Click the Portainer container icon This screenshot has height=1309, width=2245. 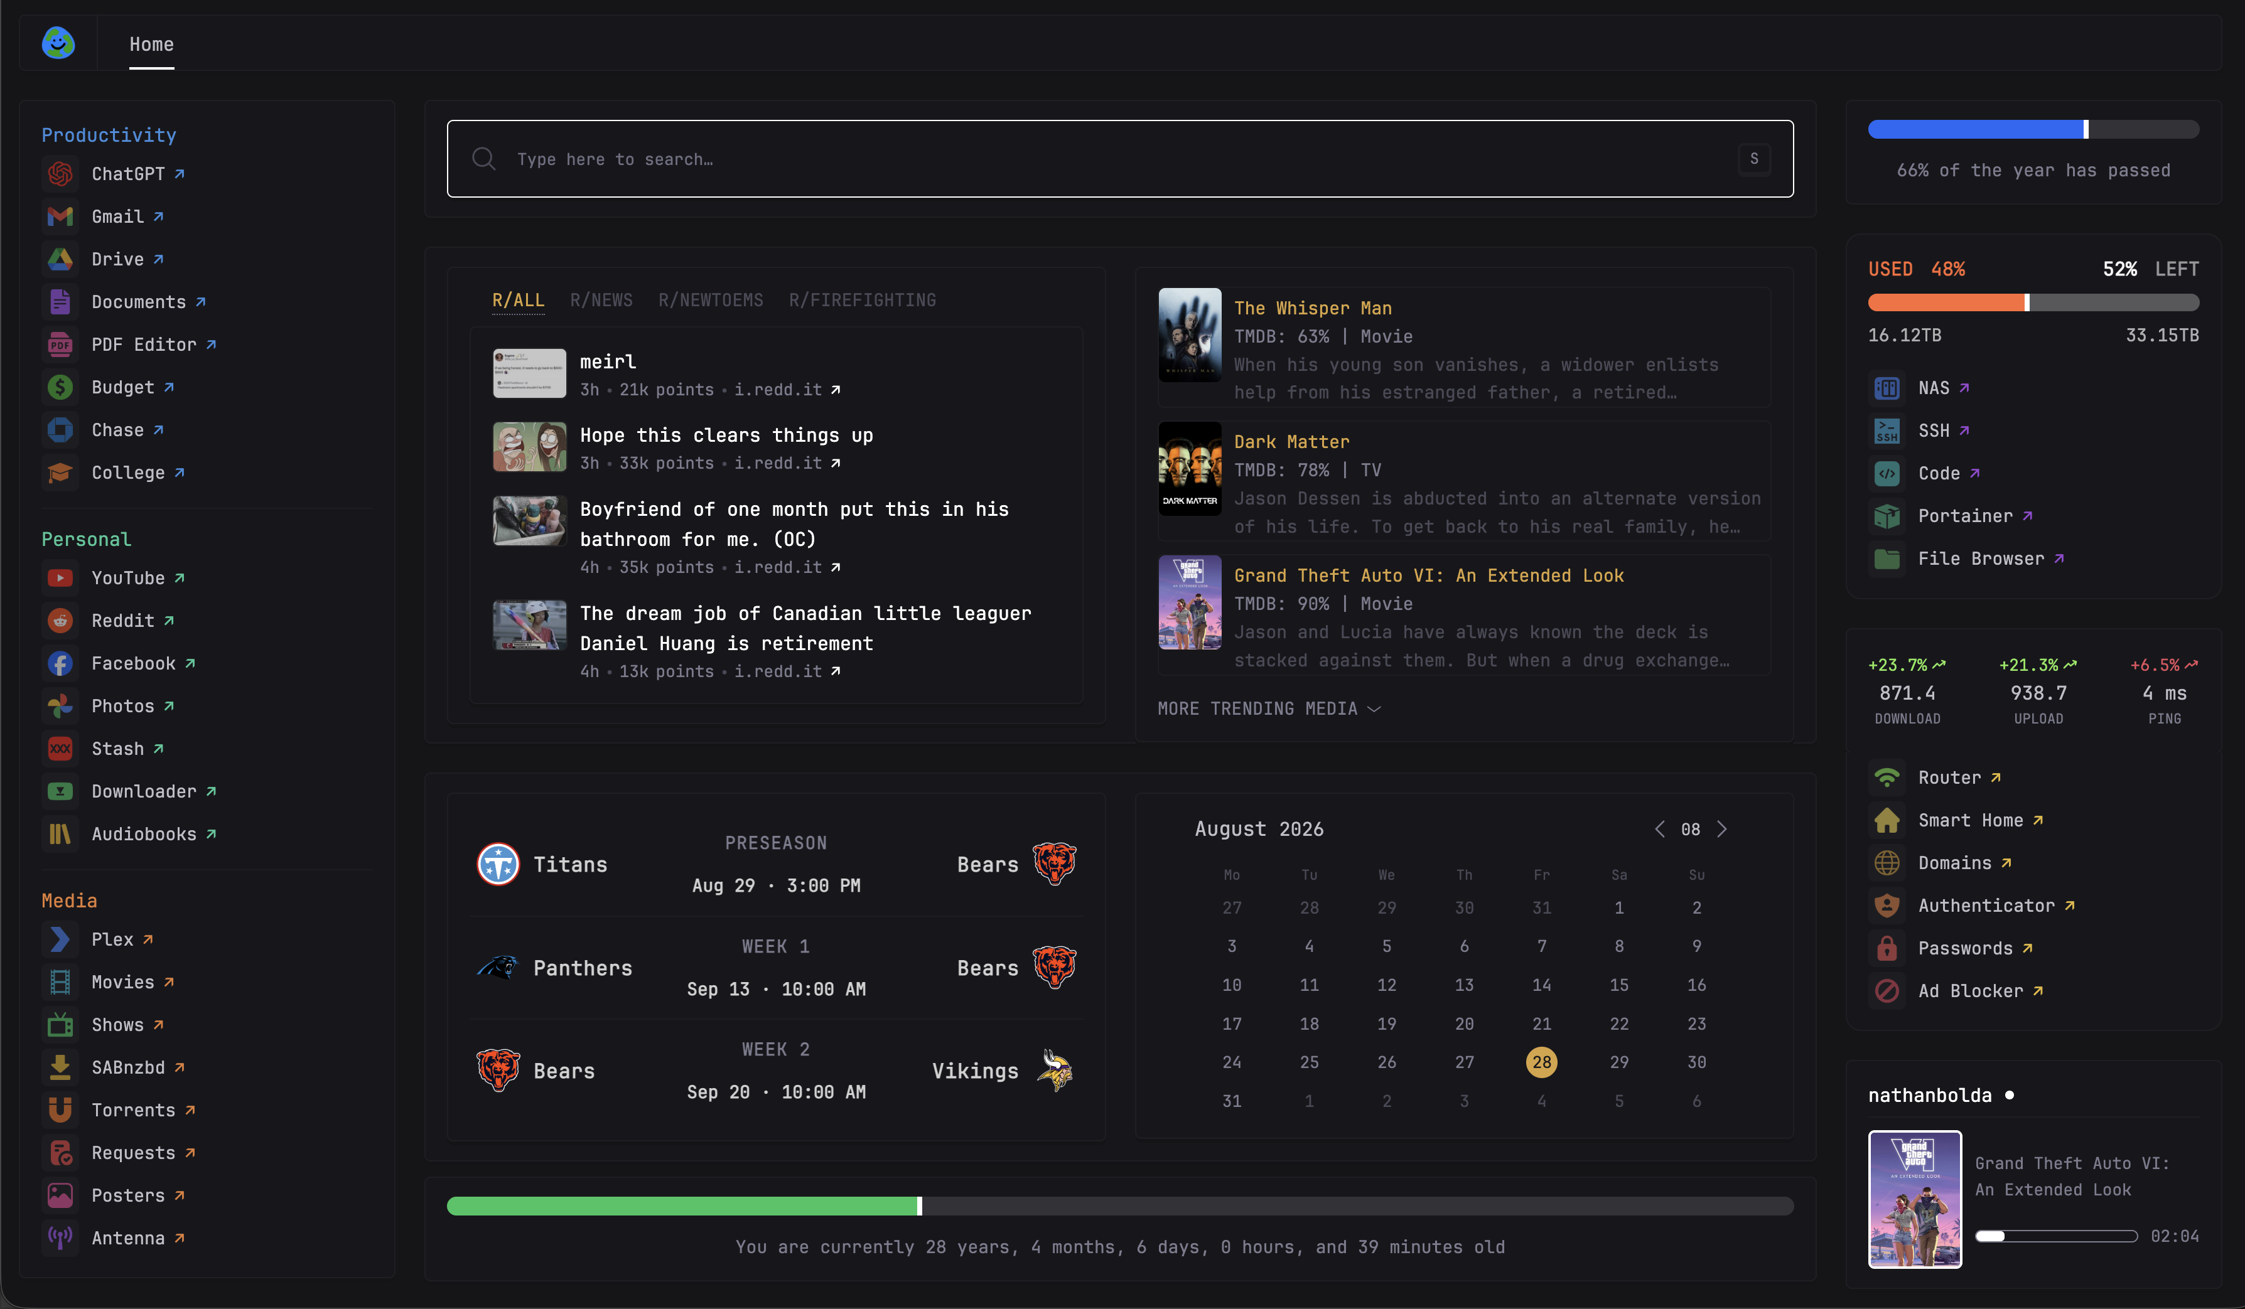coord(1887,516)
